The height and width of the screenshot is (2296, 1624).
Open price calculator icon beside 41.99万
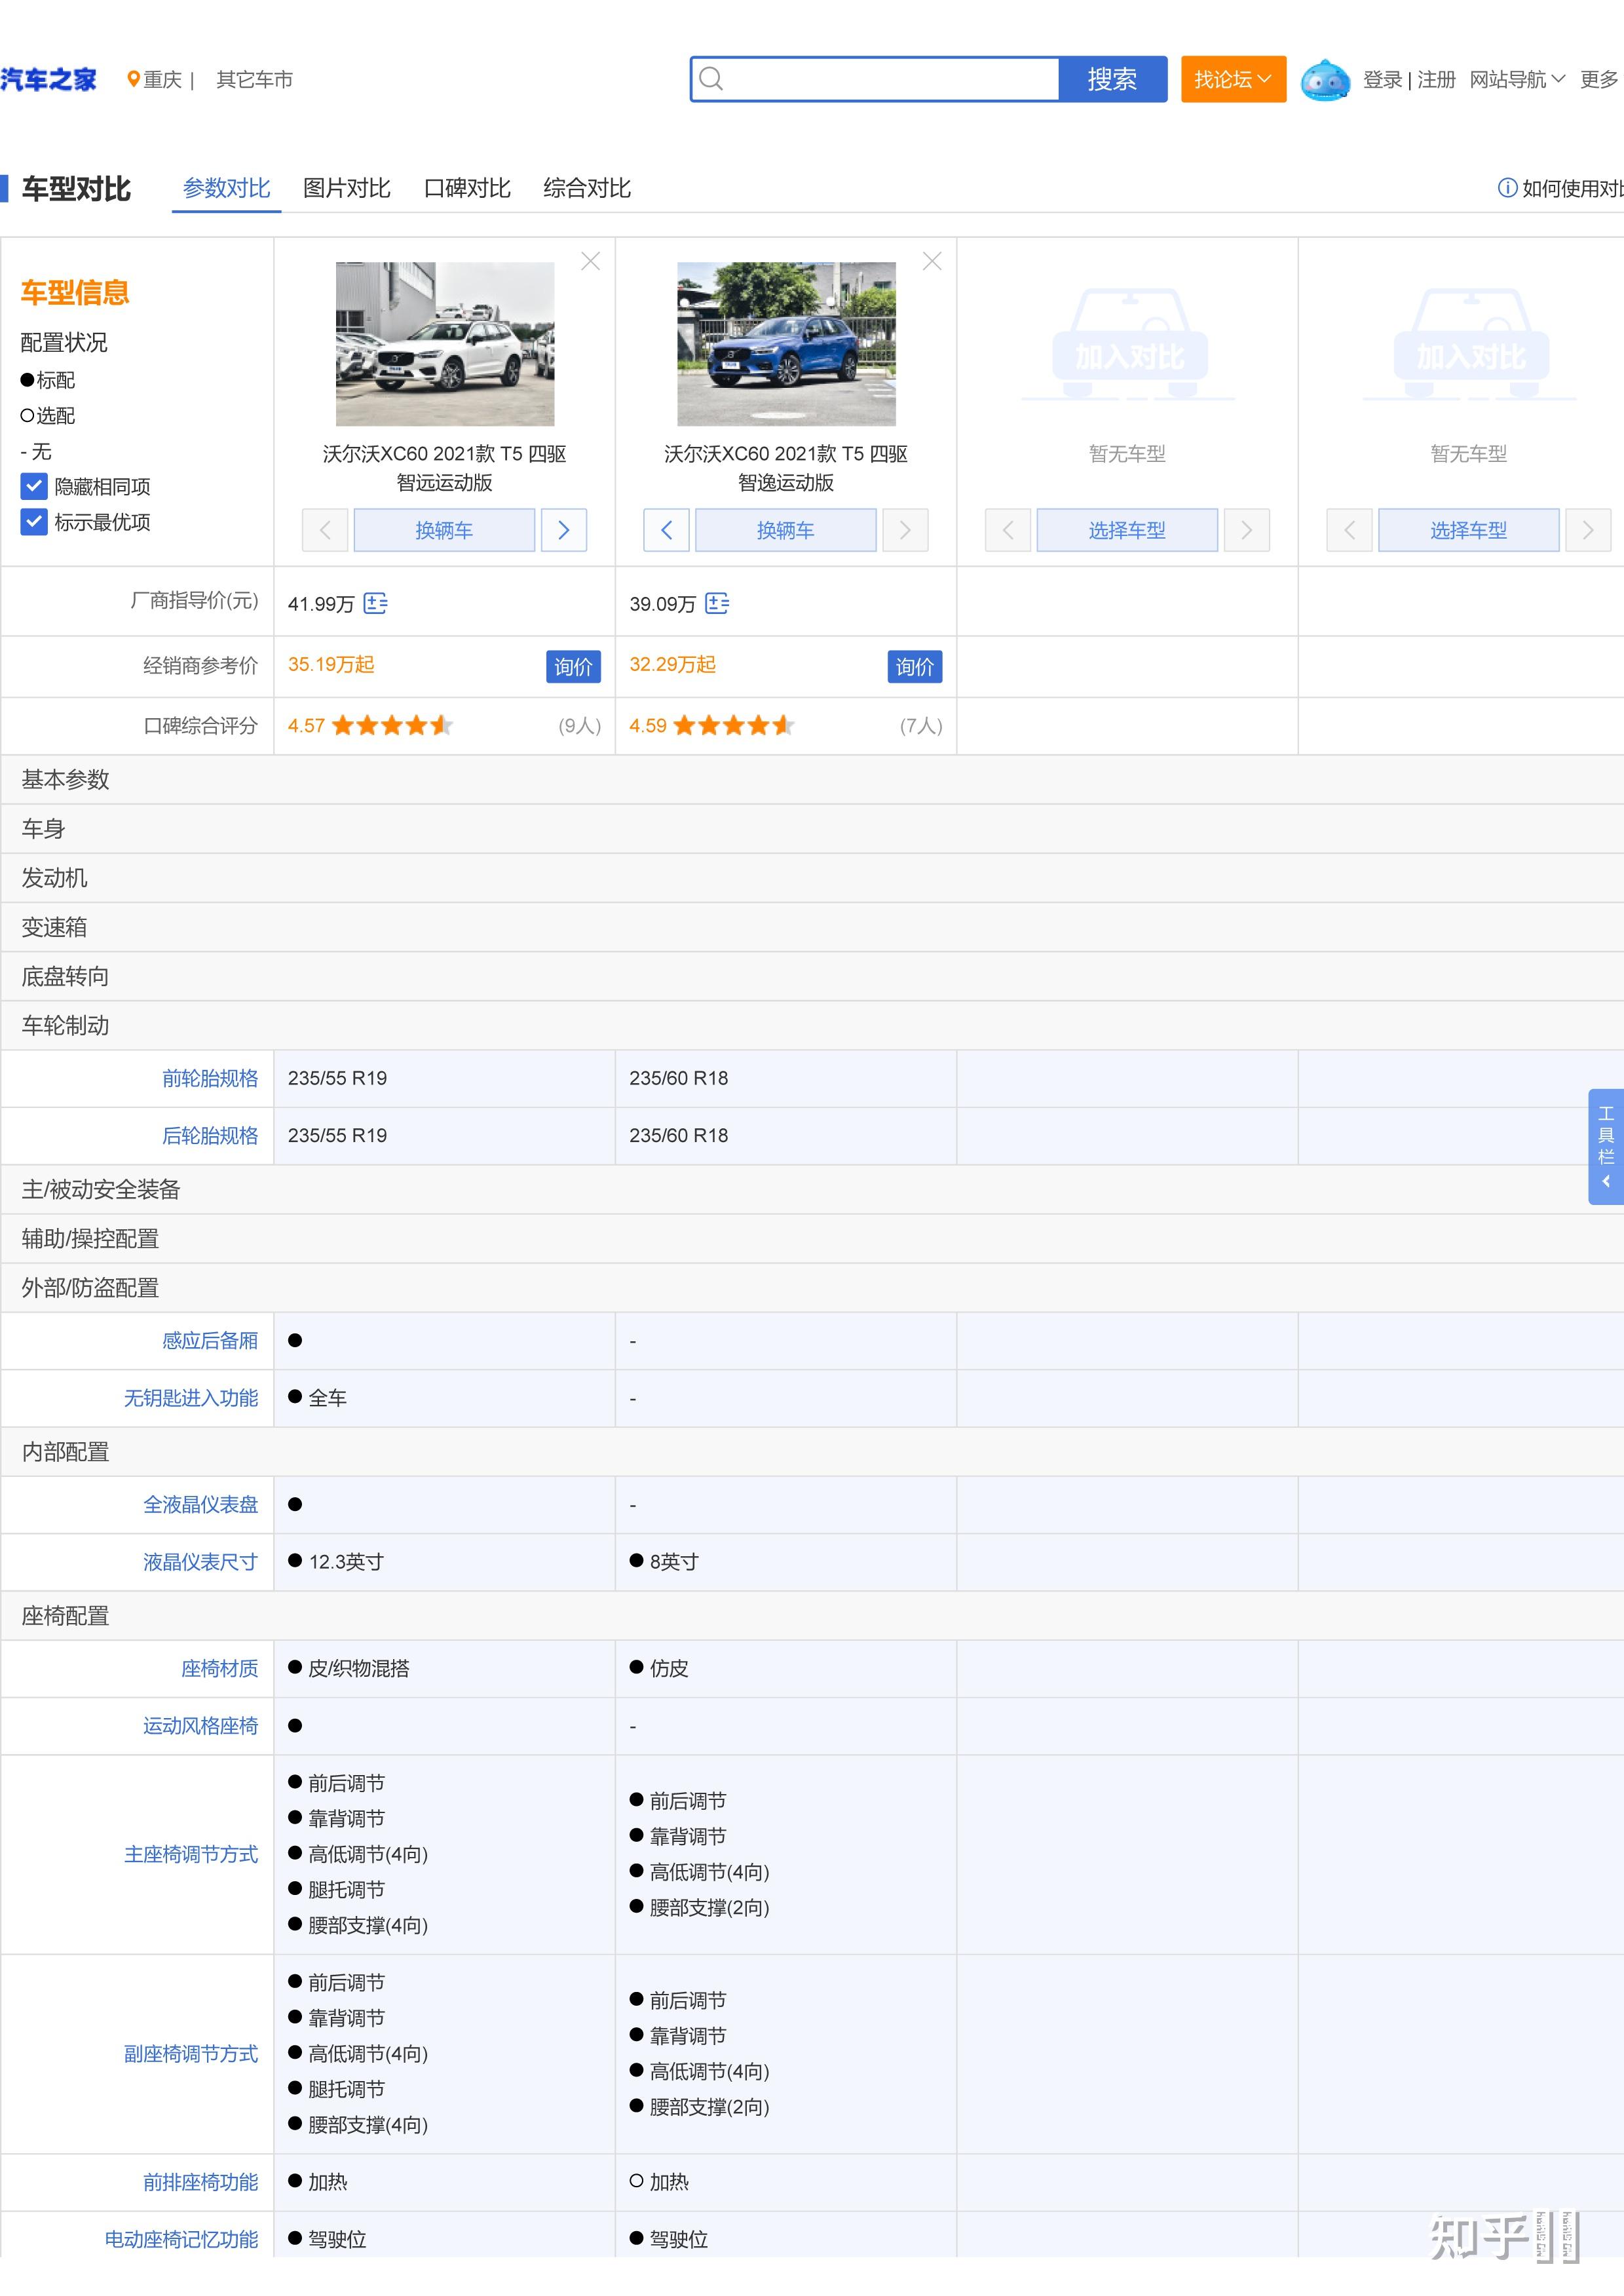click(x=376, y=603)
